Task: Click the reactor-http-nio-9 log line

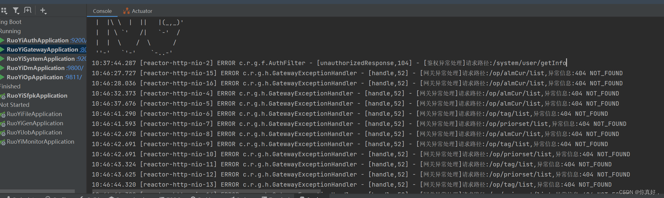Action: 350,144
